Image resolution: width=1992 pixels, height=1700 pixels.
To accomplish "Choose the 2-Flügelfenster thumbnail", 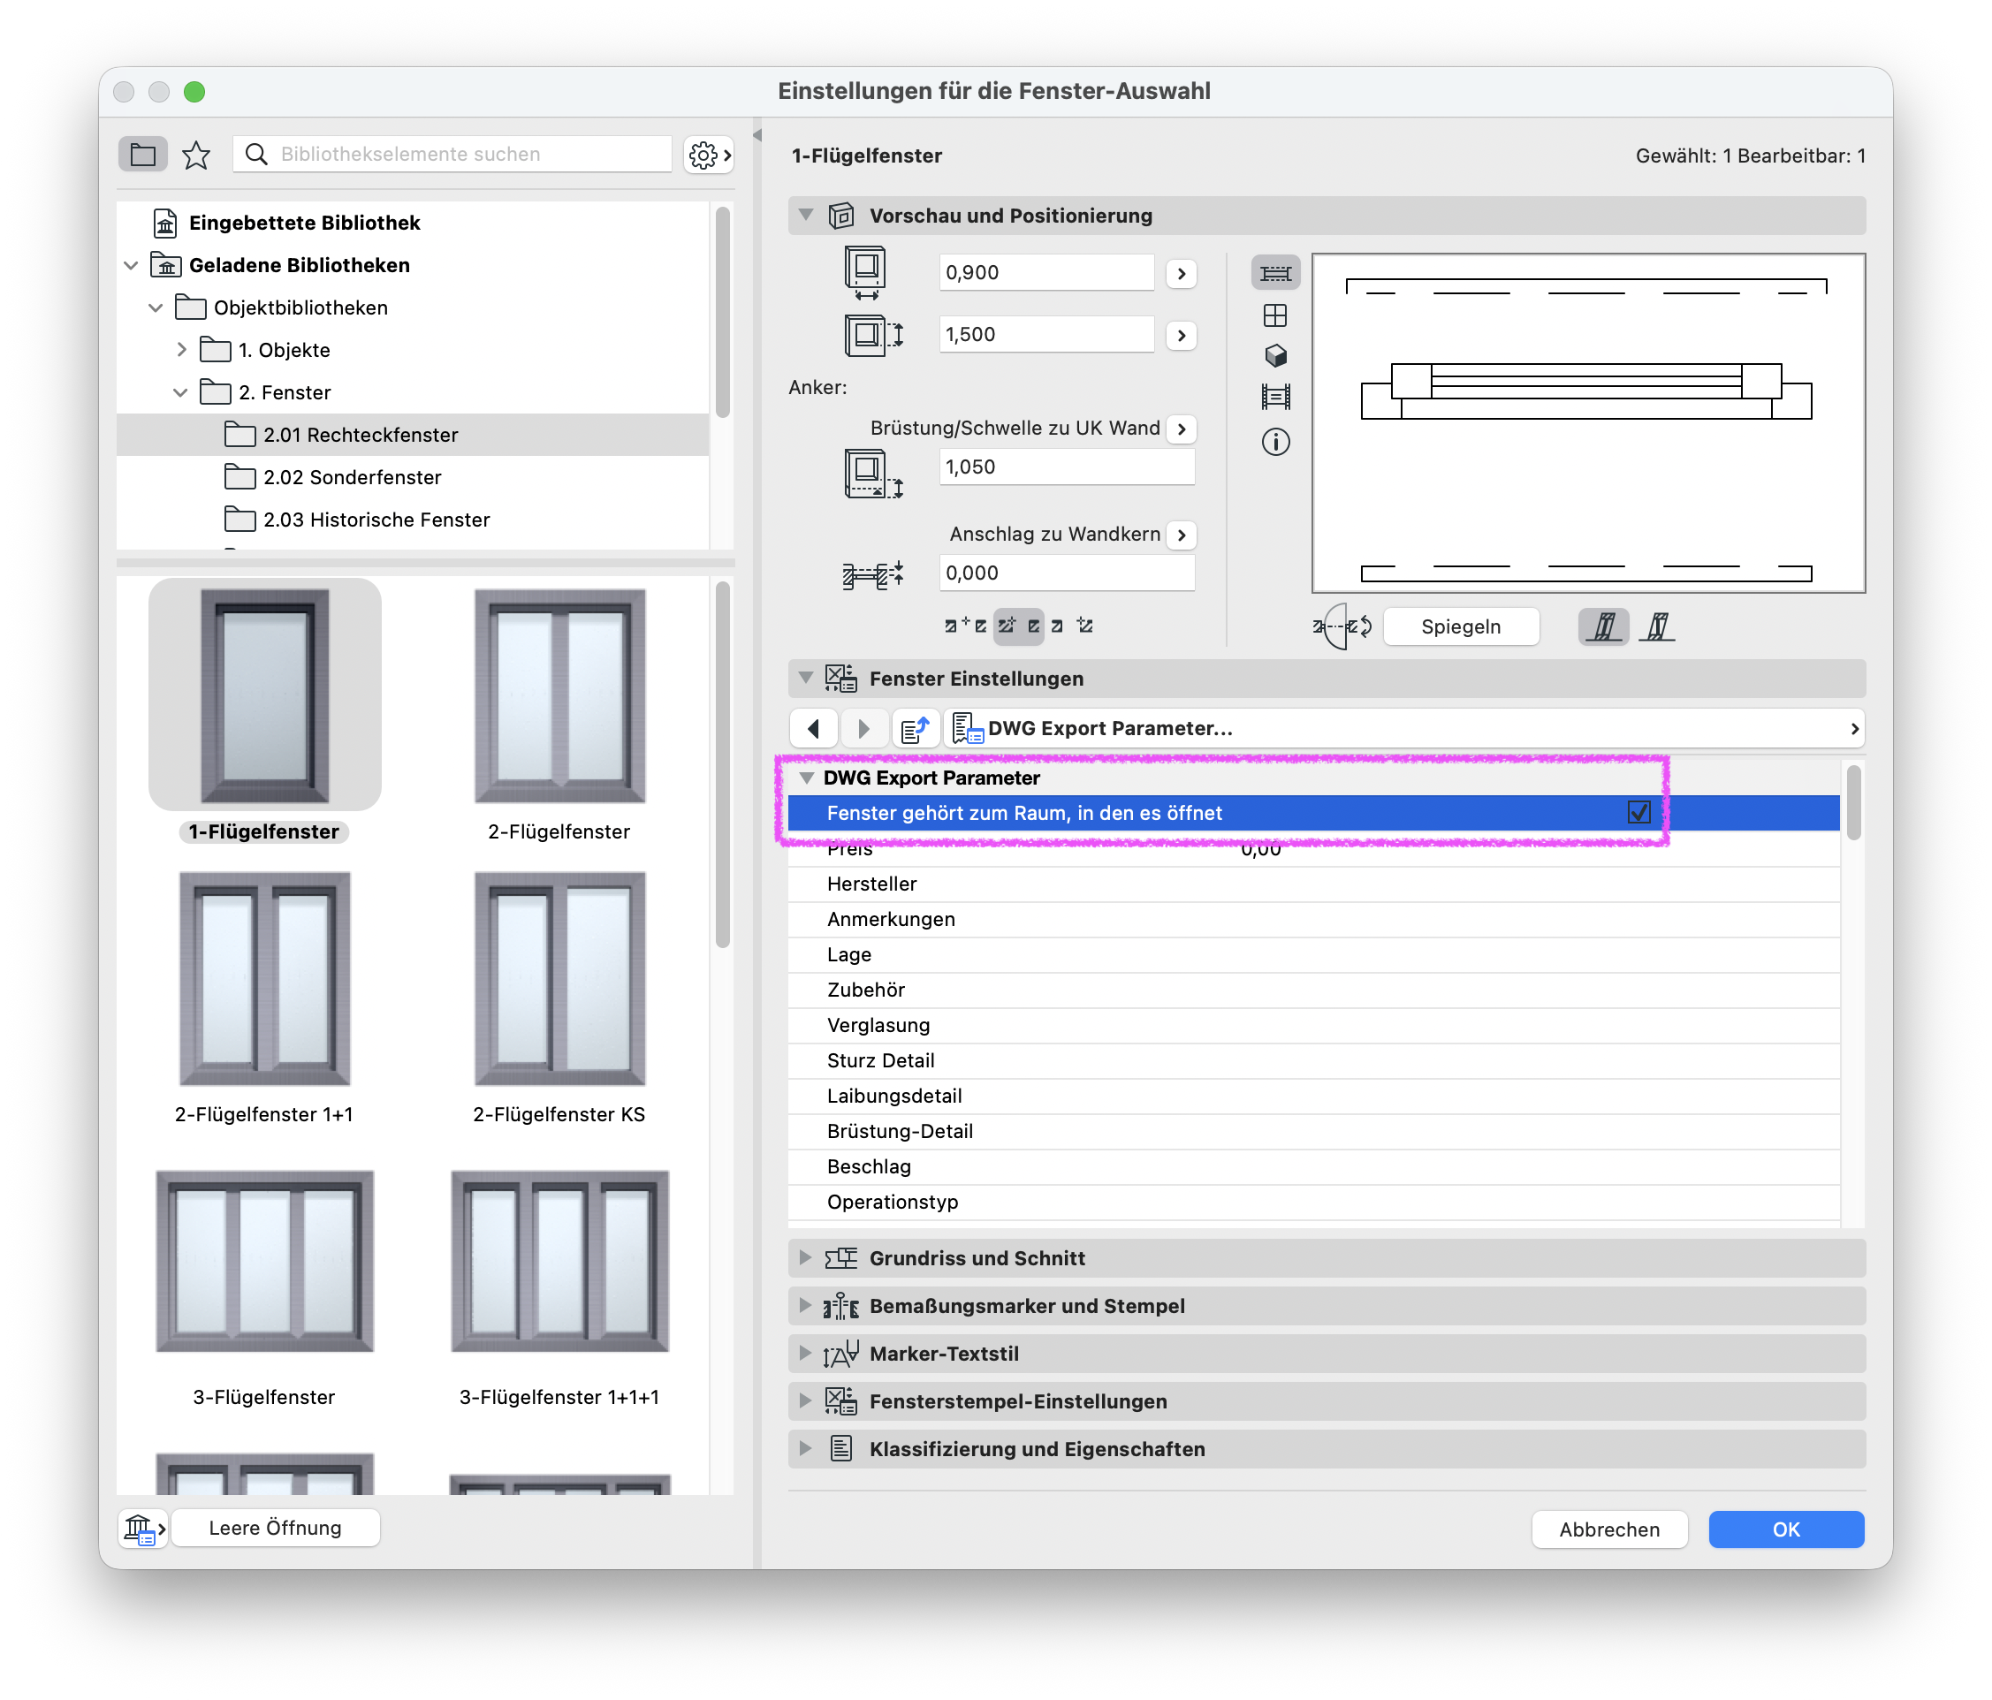I will 559,695.
